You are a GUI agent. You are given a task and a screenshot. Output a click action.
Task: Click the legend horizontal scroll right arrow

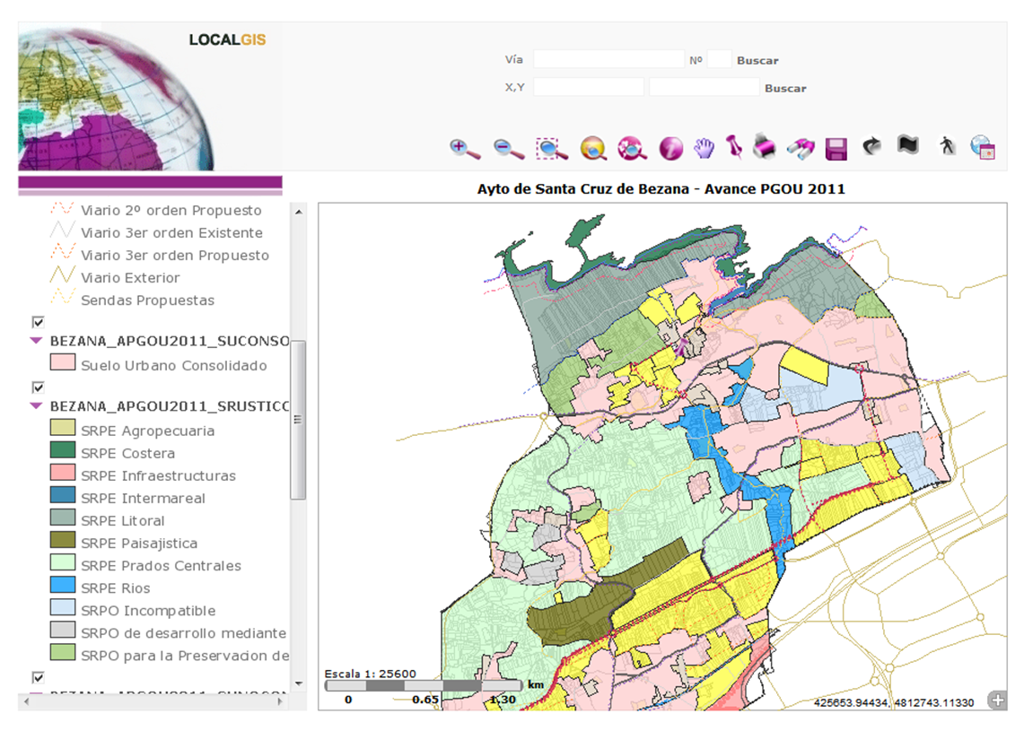[280, 701]
